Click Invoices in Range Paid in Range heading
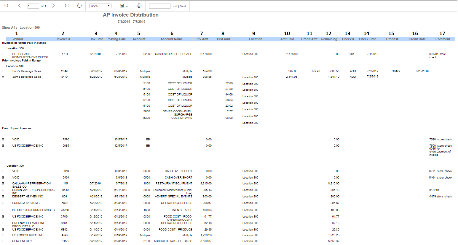Screen dimensions: 458x245 tap(24, 43)
